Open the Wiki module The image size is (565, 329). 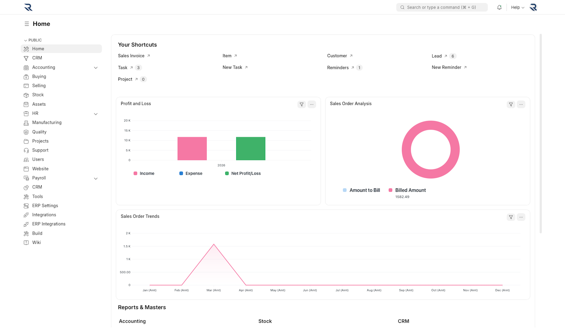click(37, 242)
